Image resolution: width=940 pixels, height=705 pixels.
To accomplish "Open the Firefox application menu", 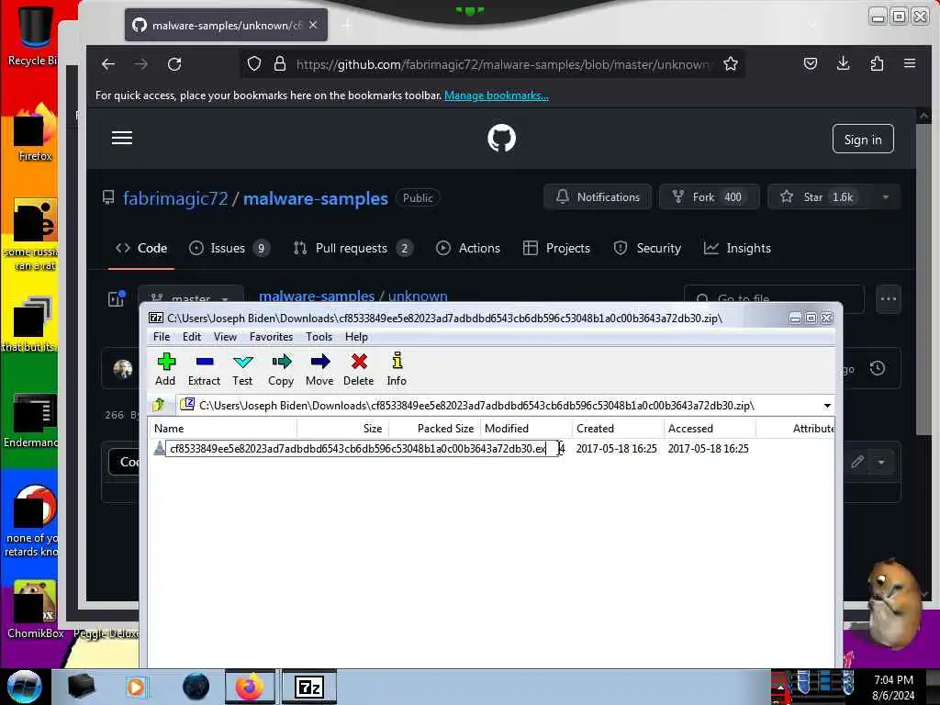I will tap(910, 63).
